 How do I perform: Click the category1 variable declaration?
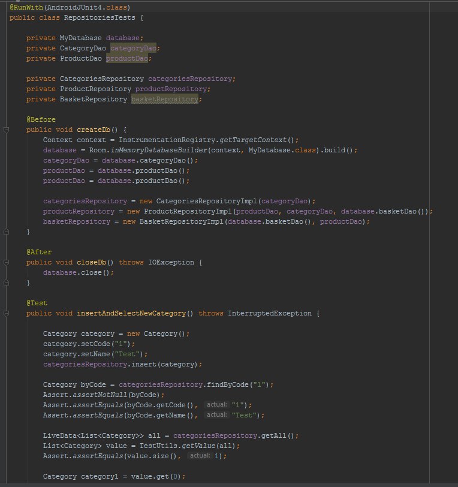pos(100,476)
